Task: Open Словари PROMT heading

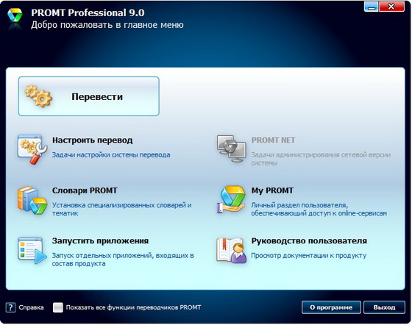Action: (x=85, y=190)
